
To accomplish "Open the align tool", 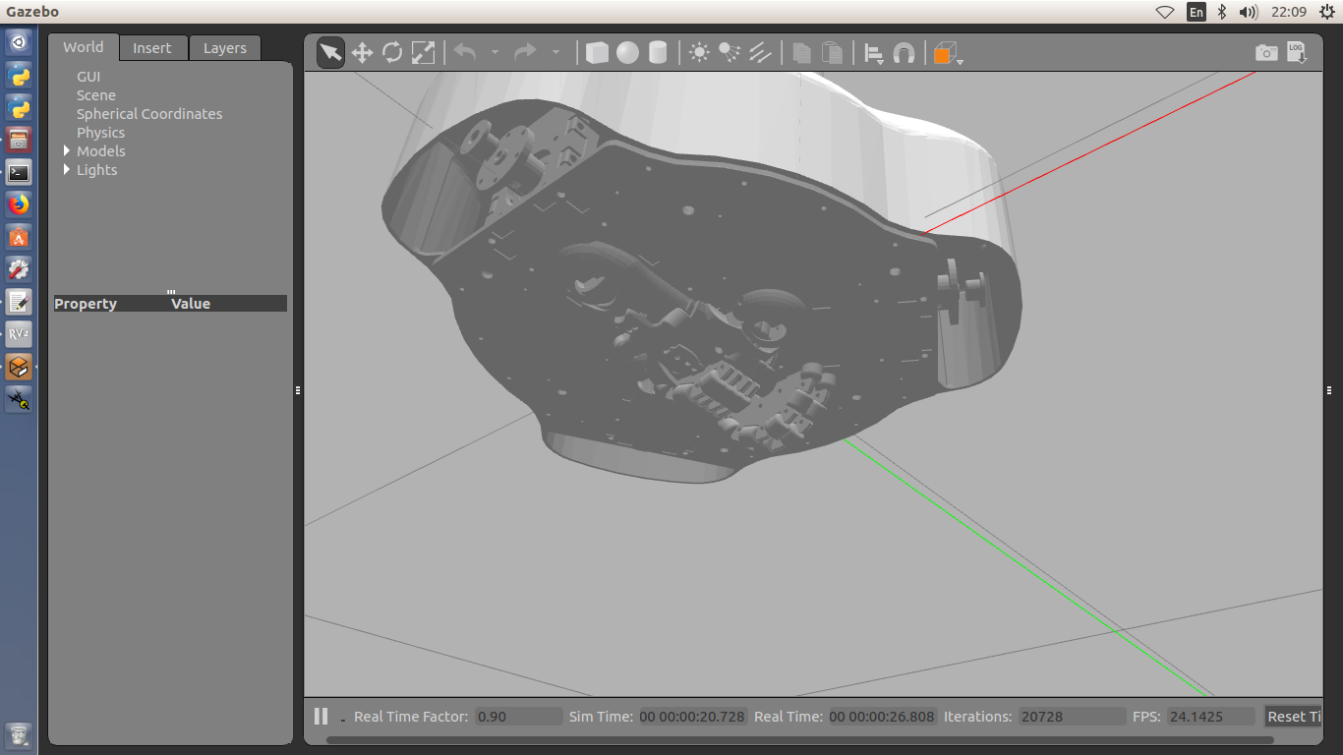I will tap(873, 53).
